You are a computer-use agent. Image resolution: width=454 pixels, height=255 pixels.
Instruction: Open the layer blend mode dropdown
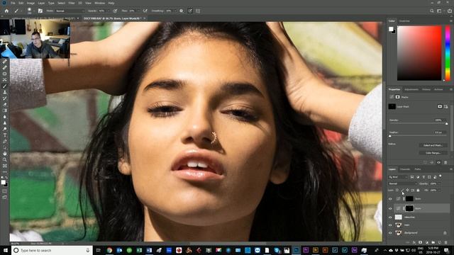(x=403, y=183)
